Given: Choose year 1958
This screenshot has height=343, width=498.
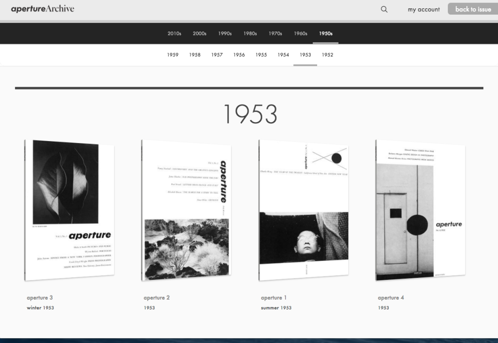Looking at the screenshot, I should [195, 54].
